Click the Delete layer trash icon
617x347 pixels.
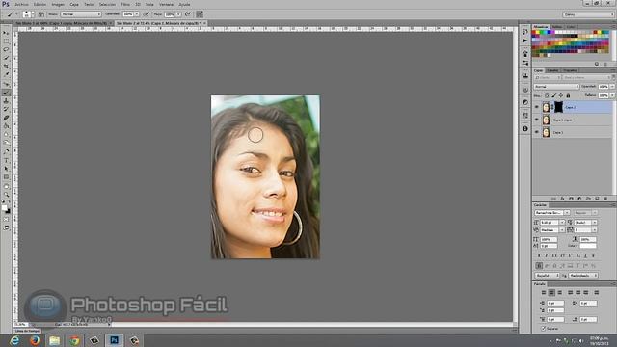click(605, 199)
